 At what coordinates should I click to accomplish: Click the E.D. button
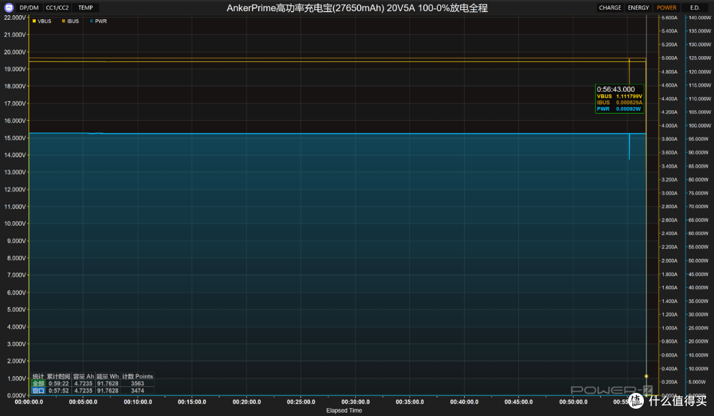pos(695,8)
